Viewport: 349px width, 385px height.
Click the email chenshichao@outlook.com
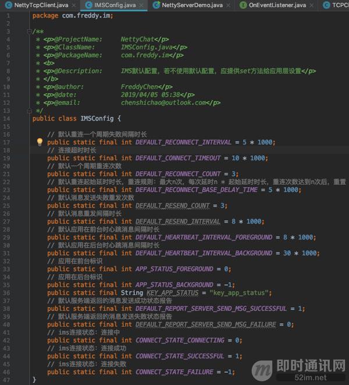(x=163, y=103)
